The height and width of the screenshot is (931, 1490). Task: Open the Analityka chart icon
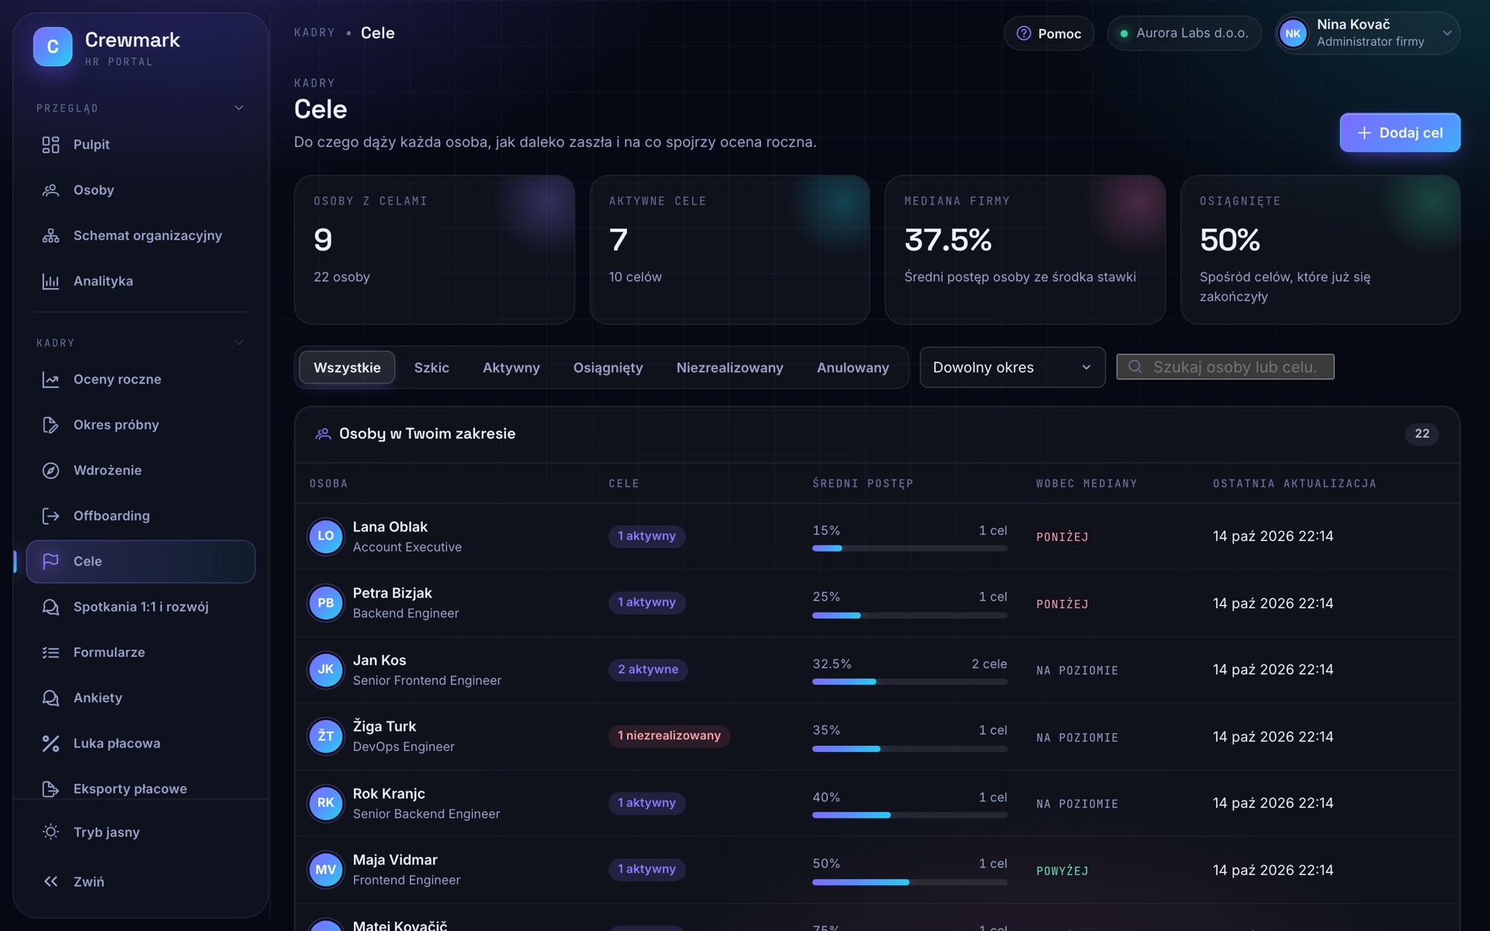pos(50,281)
